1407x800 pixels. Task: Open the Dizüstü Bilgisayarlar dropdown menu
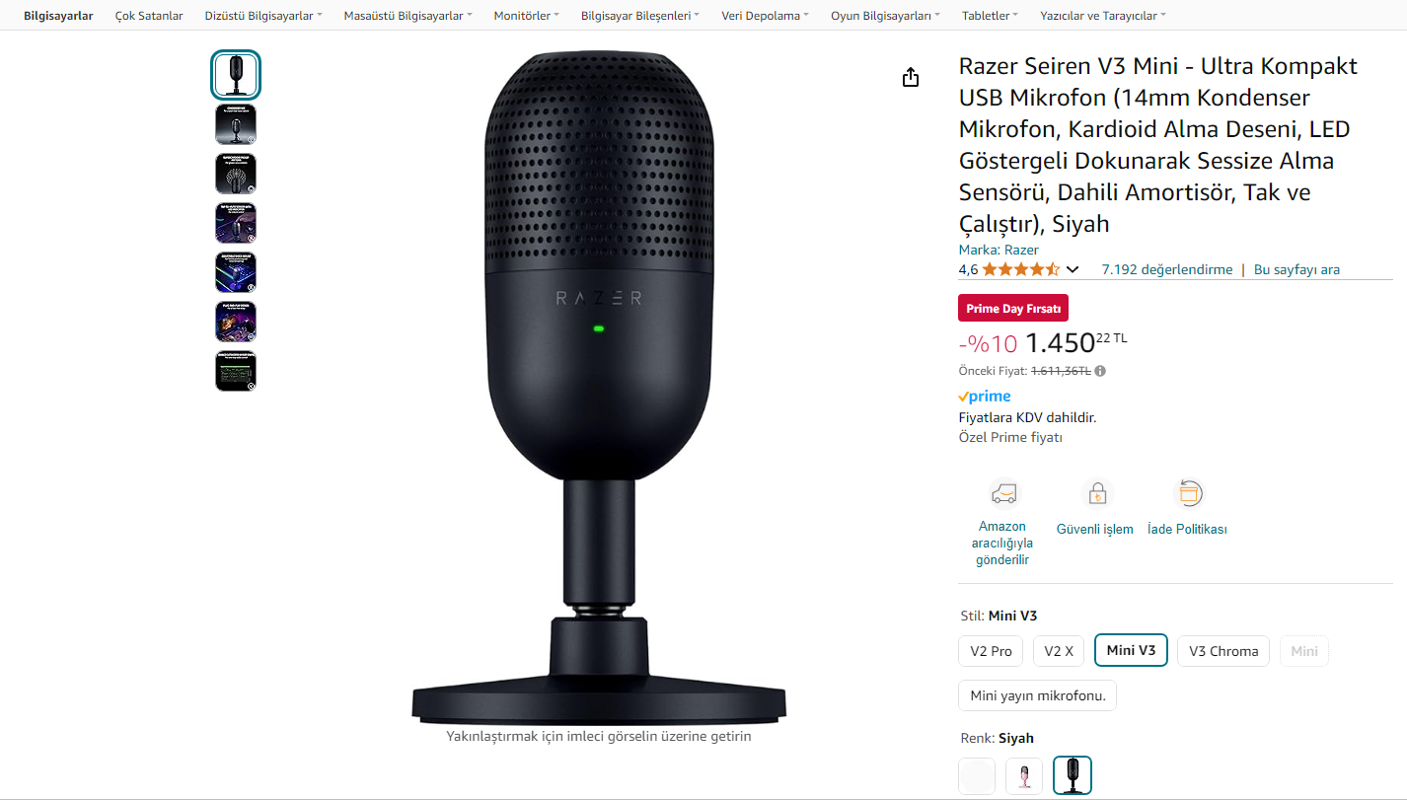point(263,16)
